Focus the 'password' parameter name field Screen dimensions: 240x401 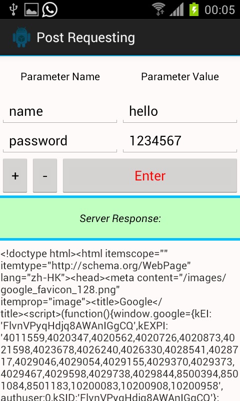click(x=60, y=141)
